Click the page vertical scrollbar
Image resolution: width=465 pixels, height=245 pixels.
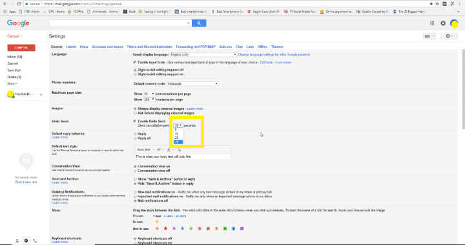click(463, 89)
